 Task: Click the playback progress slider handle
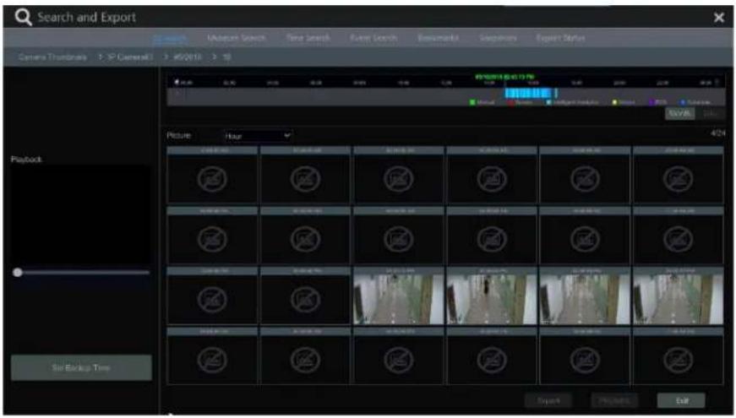coord(18,272)
